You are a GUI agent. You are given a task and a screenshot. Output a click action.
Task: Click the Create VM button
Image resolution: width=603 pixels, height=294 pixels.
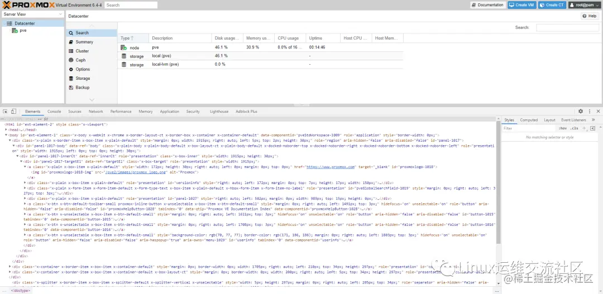click(522, 5)
